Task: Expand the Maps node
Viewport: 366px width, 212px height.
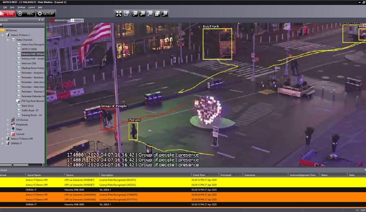Action: point(8,129)
